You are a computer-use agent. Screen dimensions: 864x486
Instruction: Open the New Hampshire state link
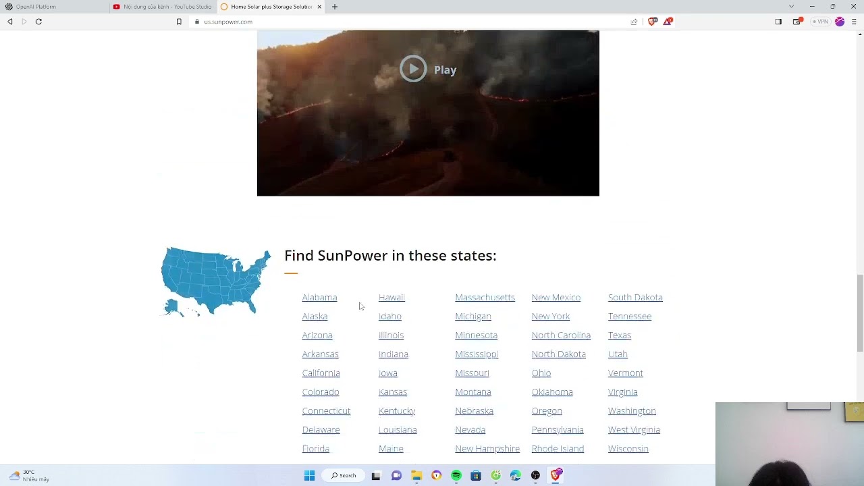coord(487,448)
